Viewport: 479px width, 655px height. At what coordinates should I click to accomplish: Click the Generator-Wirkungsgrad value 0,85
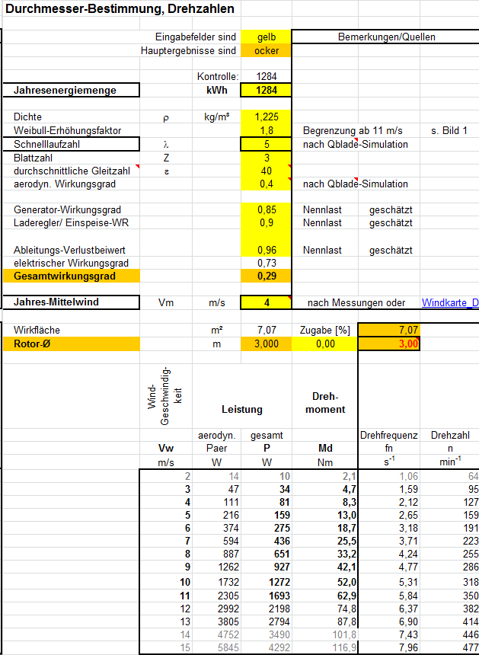coord(266,209)
